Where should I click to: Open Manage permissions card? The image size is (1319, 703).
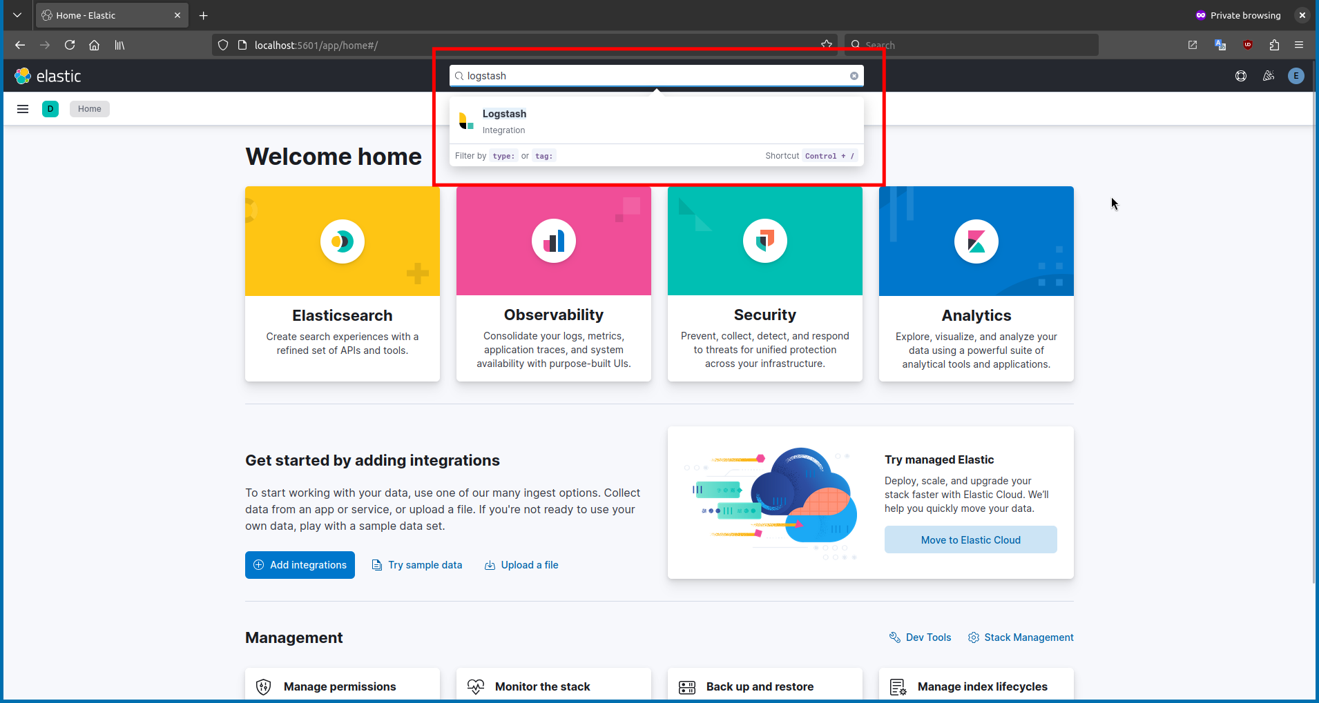pyautogui.click(x=343, y=684)
